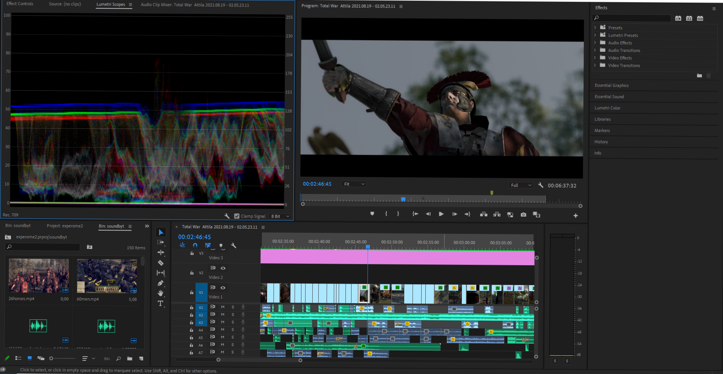Viewport: 723px width, 374px height.
Task: Open Lumetri Scopes wrench settings
Action: [x=227, y=216]
